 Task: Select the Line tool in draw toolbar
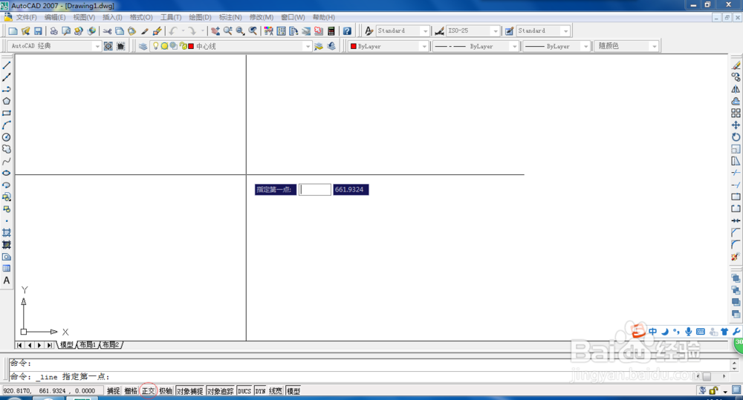pos(7,65)
